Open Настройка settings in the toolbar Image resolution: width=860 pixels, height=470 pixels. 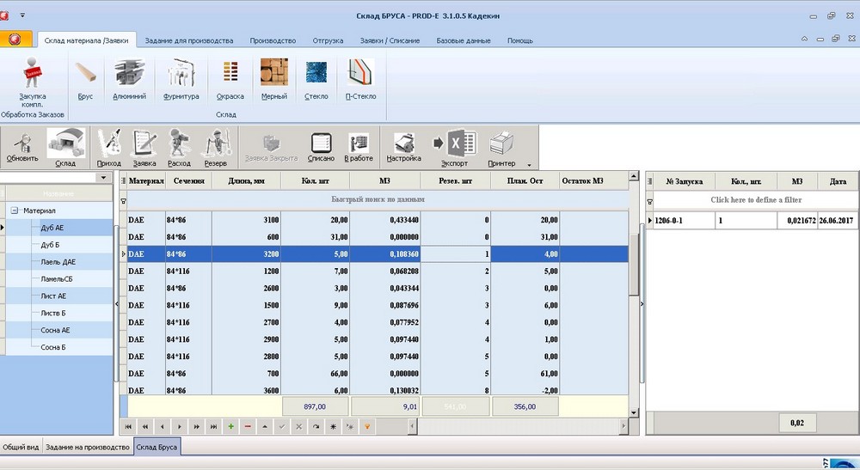[403, 147]
